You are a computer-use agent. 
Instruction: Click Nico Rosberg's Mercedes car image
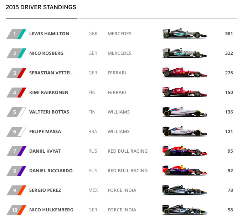[184, 53]
